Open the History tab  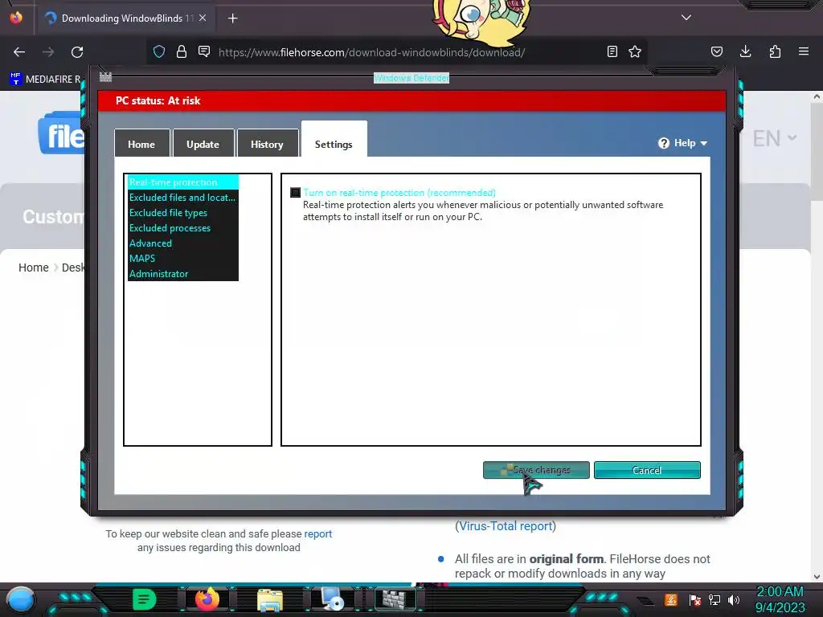click(267, 145)
